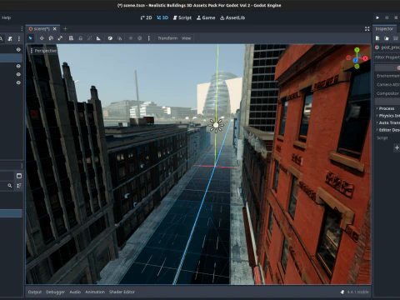Image resolution: width=400 pixels, height=300 pixels.
Task: Add a new scene tab with plus
Action: pos(65,29)
